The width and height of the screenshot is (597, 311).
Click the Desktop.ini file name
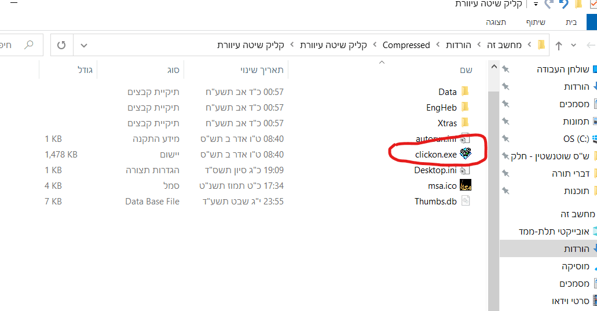[x=435, y=170]
